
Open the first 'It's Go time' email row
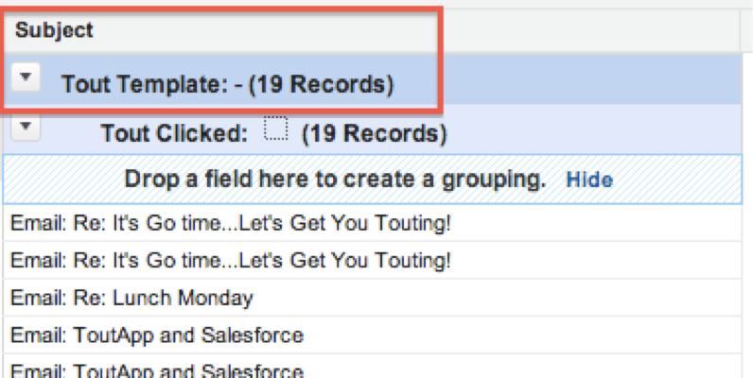tap(232, 223)
